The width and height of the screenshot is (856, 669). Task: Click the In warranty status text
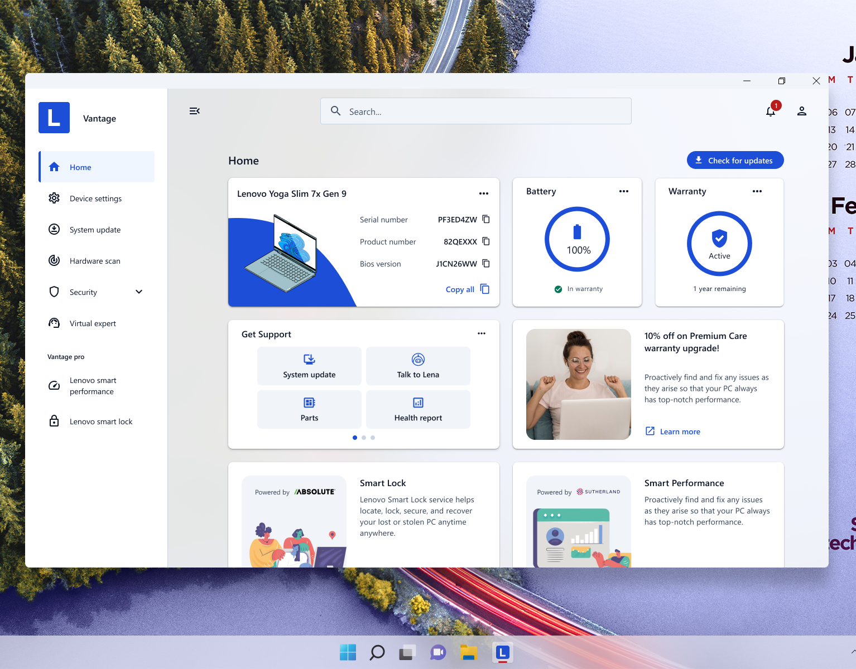(x=585, y=289)
